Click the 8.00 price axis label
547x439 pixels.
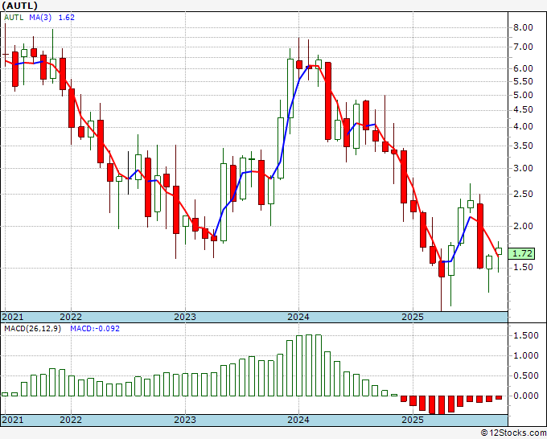pos(523,27)
